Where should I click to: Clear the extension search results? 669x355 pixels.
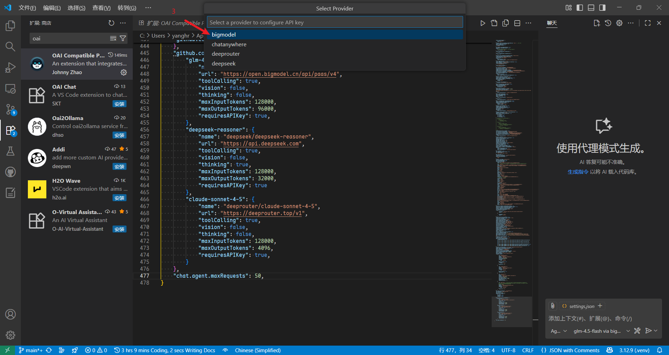pos(113,38)
